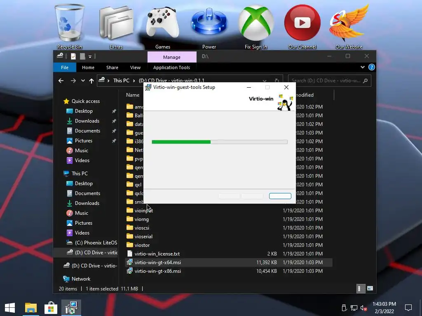The height and width of the screenshot is (316, 422).
Task: Open the Our Website desktop icon
Action: point(349,27)
